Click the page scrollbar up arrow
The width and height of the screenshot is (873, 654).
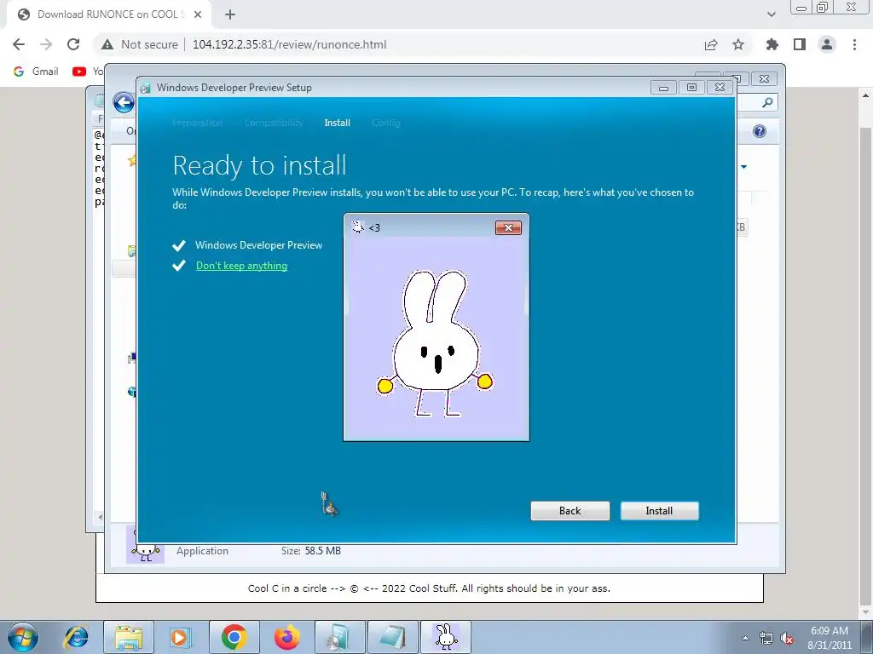866,95
